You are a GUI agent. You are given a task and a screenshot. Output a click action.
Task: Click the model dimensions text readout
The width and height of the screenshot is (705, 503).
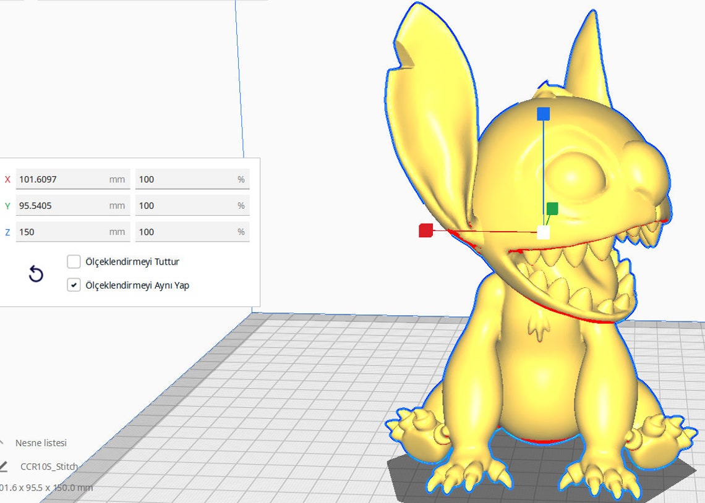tap(43, 488)
